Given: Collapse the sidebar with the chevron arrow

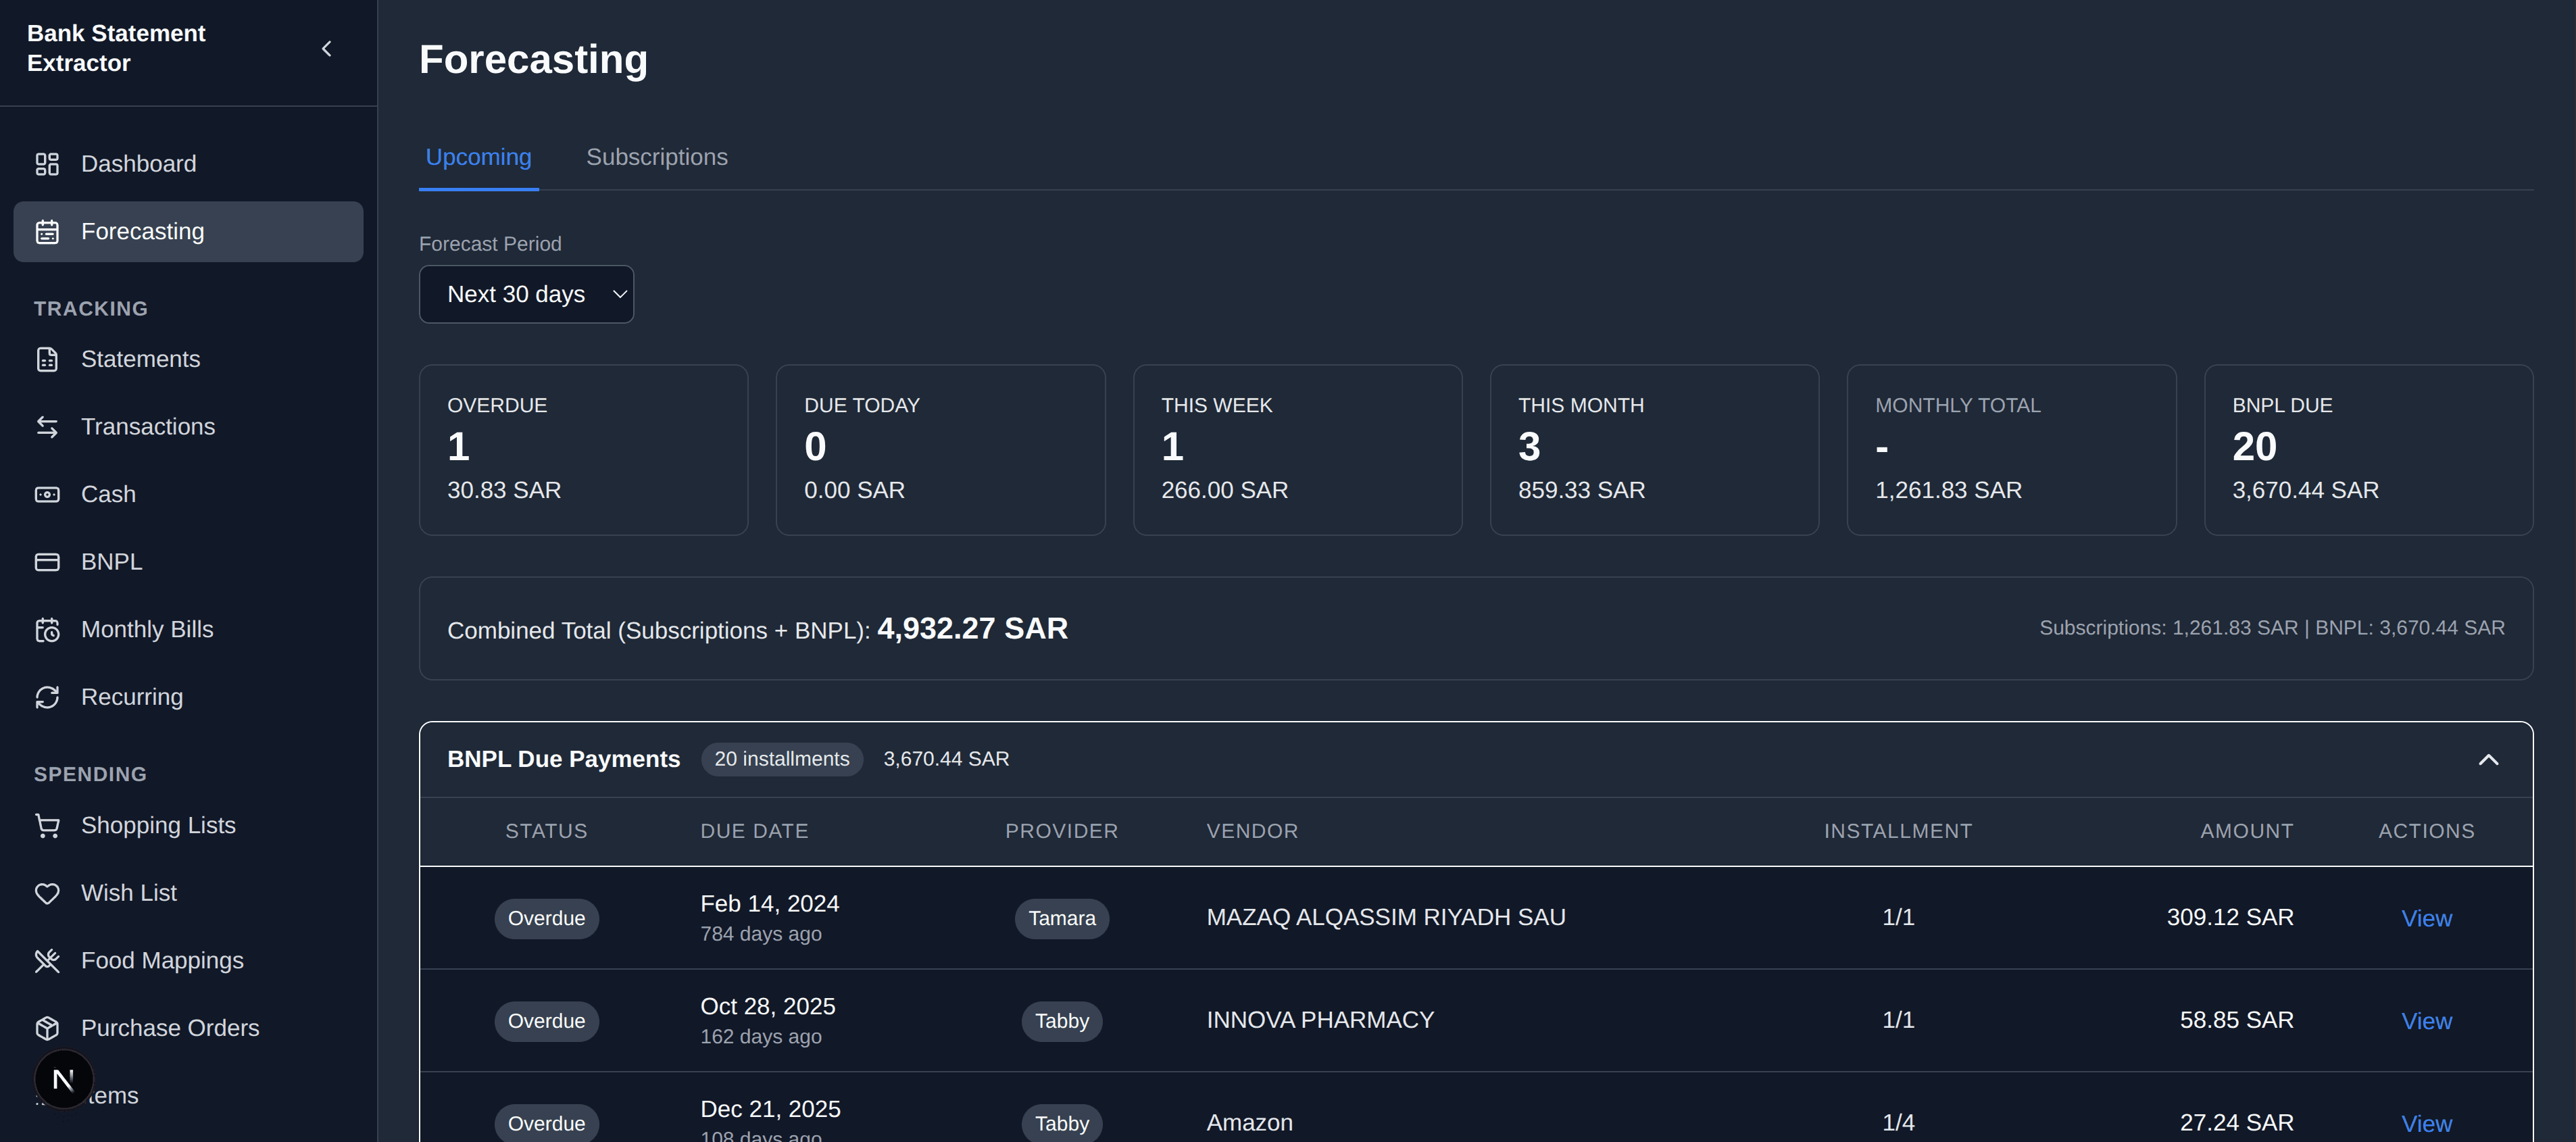Looking at the screenshot, I should point(326,48).
